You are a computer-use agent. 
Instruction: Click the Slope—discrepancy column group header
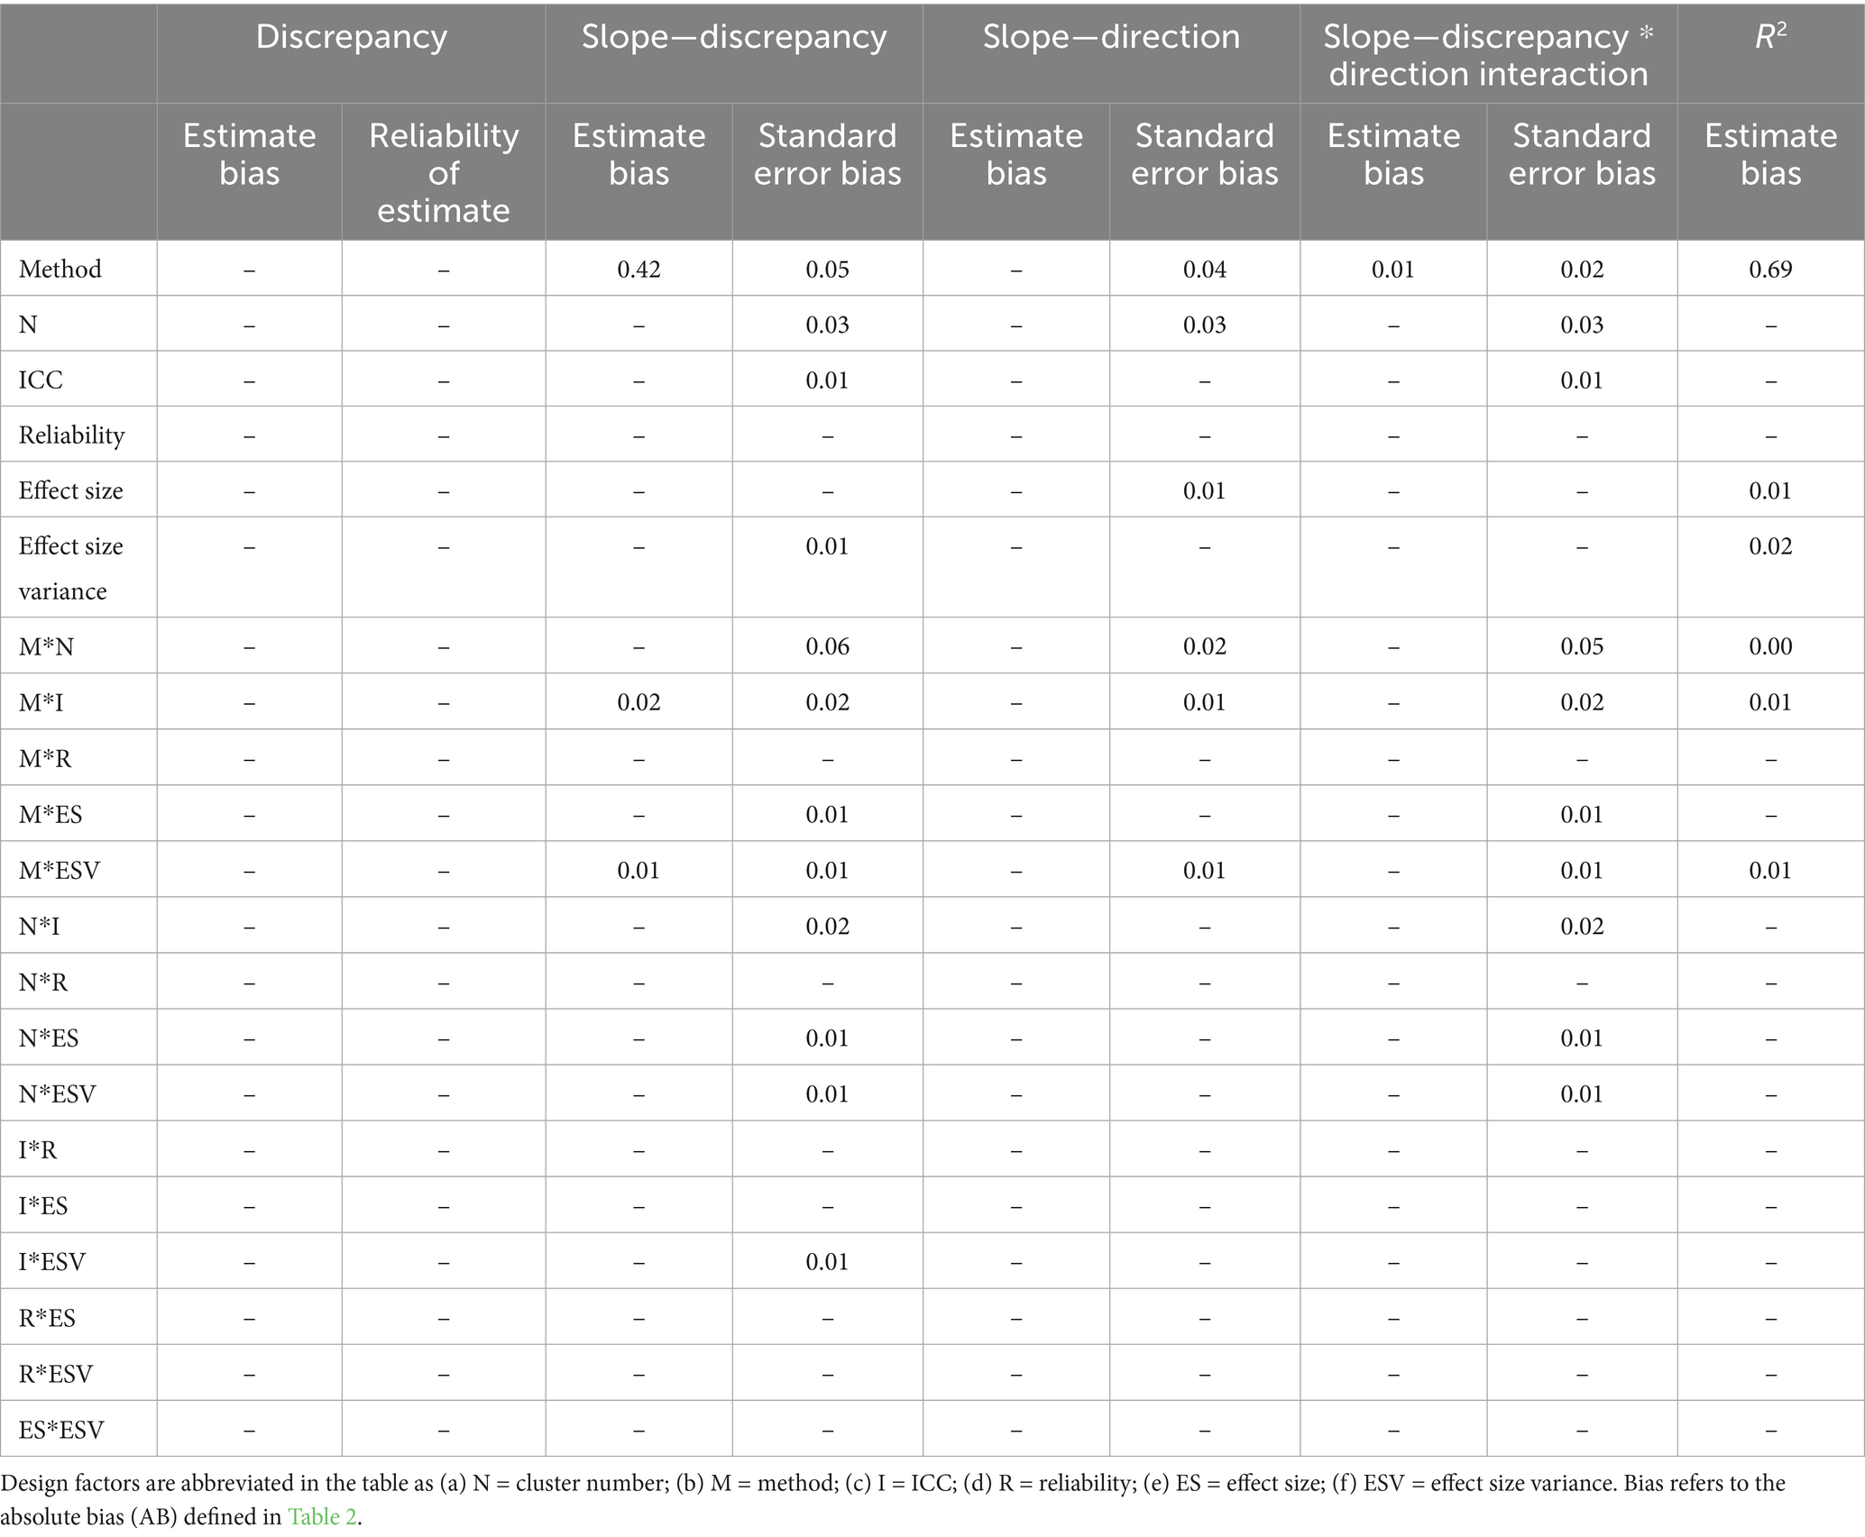click(x=734, y=37)
